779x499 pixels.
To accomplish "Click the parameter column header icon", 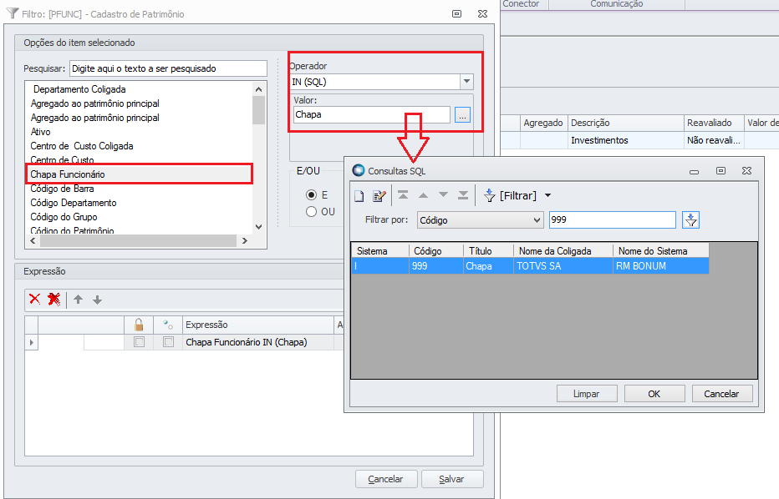I will (x=168, y=325).
